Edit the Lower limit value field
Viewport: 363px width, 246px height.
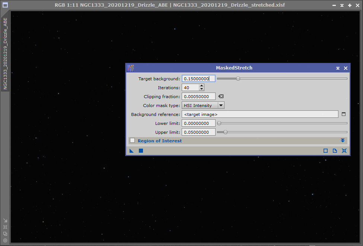coord(198,123)
